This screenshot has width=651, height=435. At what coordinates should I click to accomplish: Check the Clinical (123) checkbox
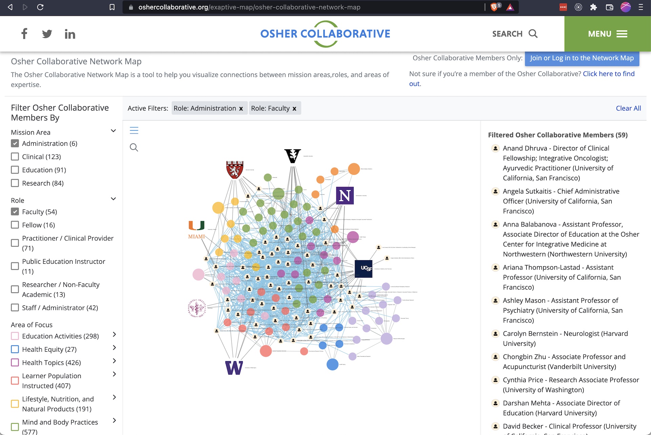point(15,157)
